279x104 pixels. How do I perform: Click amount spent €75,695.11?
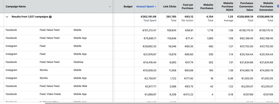coord(150,38)
